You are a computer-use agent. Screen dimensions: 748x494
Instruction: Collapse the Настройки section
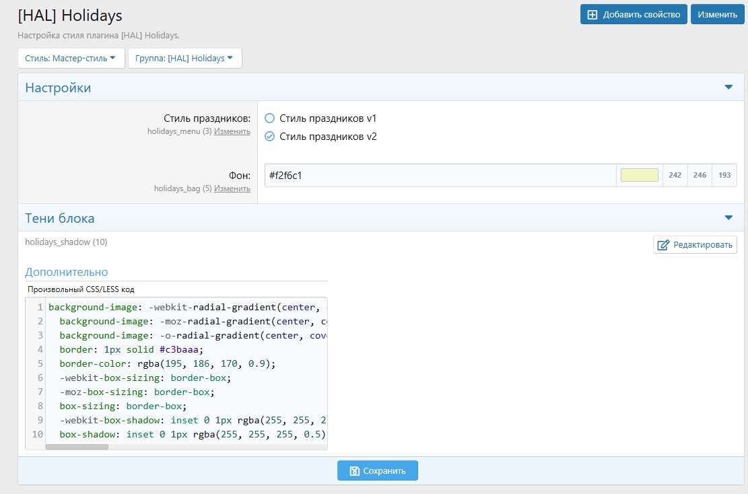click(x=728, y=87)
